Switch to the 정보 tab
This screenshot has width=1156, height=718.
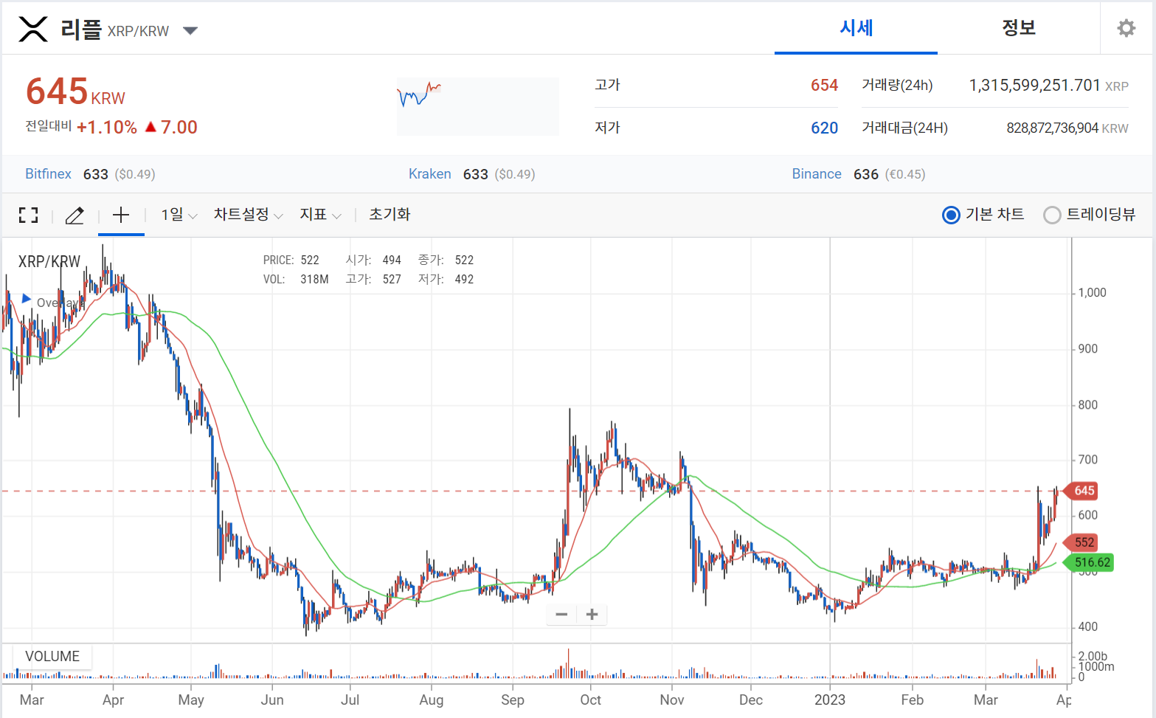(x=1019, y=28)
